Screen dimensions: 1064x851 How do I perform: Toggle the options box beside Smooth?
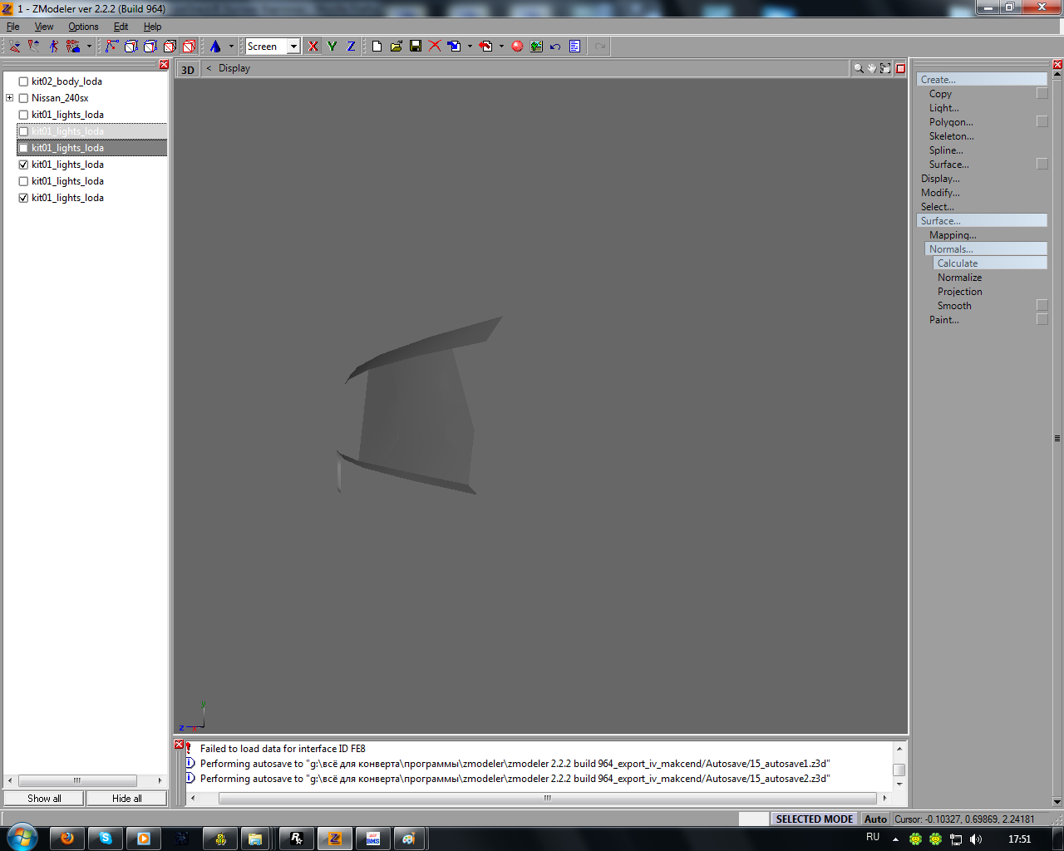click(1042, 306)
